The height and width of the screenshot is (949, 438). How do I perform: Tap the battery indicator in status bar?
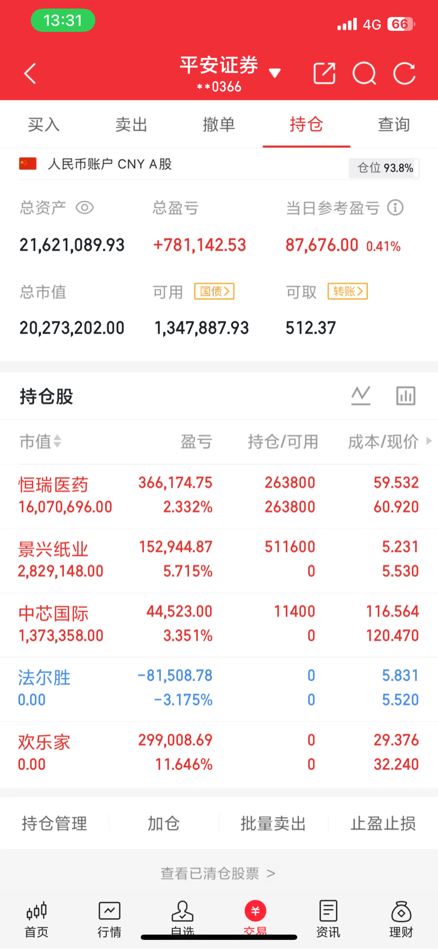401,24
